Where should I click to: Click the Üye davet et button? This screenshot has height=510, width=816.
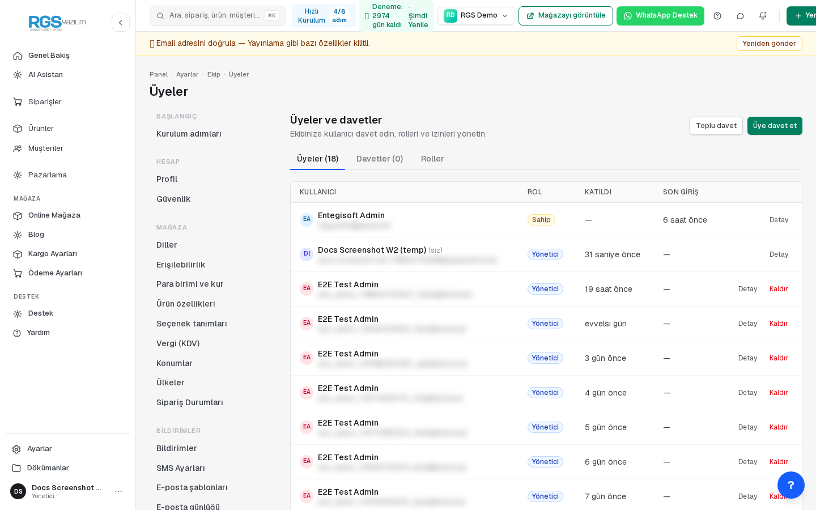[775, 126]
